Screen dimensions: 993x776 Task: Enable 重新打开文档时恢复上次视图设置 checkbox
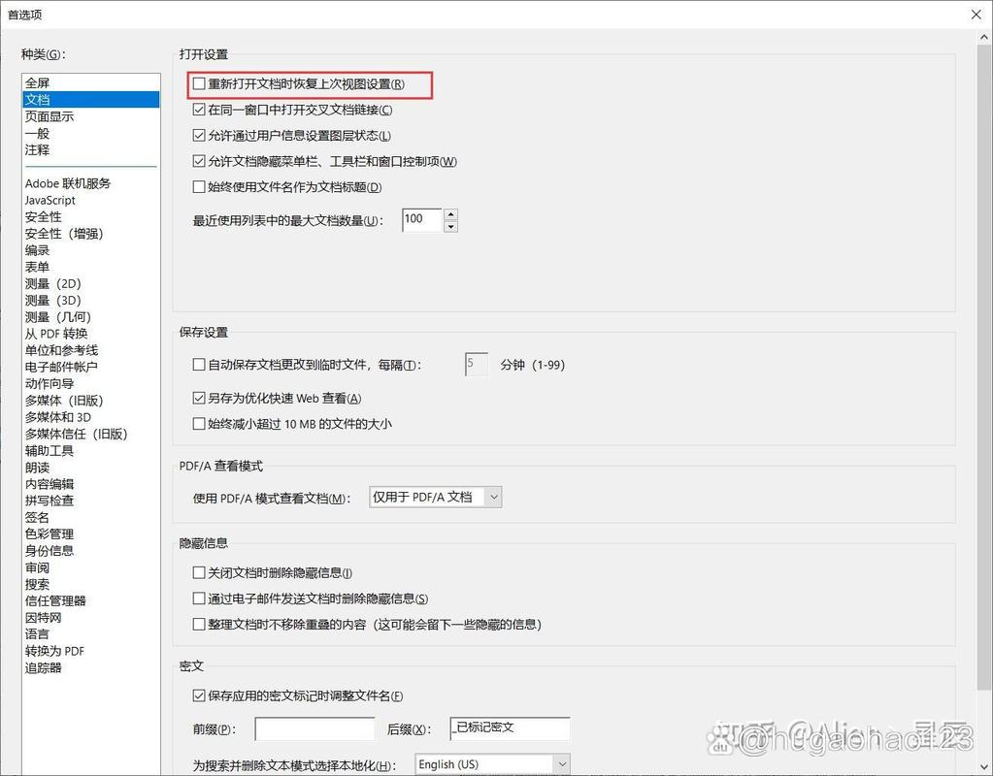[x=199, y=85]
